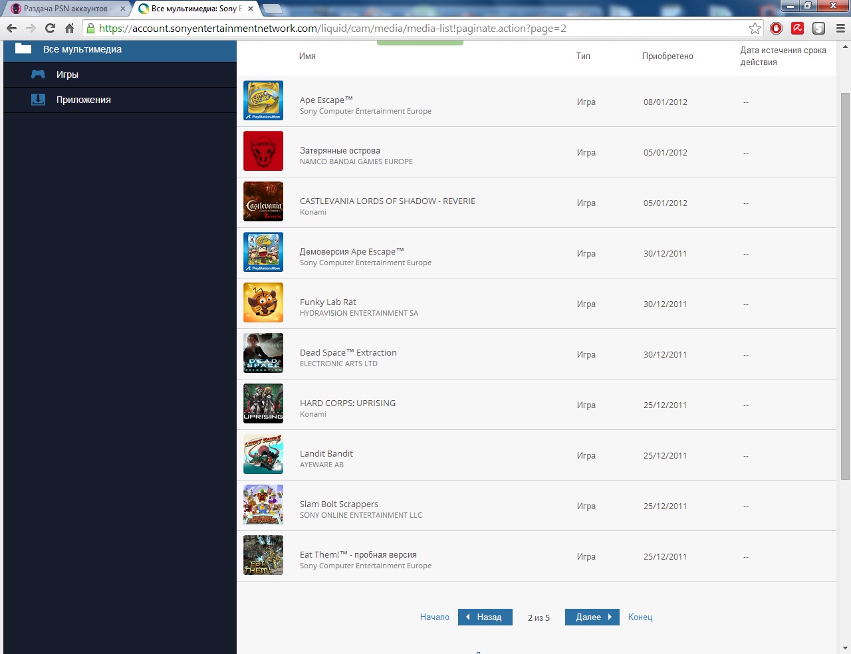Select the Демоверсия Ape Escape™ title
Image resolution: width=851 pixels, height=654 pixels.
tap(352, 251)
